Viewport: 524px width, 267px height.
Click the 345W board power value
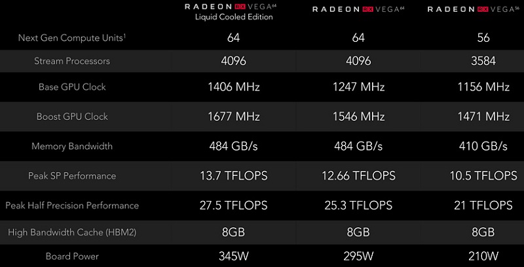[234, 257]
